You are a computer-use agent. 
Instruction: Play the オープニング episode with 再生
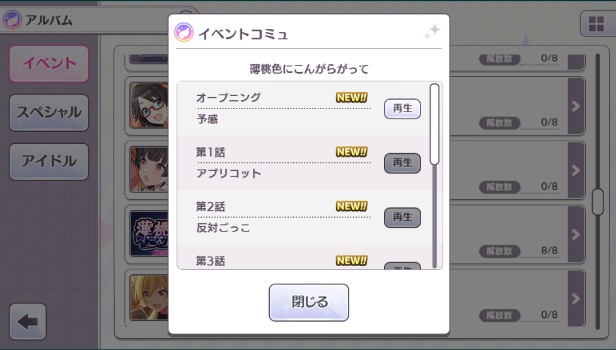click(x=402, y=108)
